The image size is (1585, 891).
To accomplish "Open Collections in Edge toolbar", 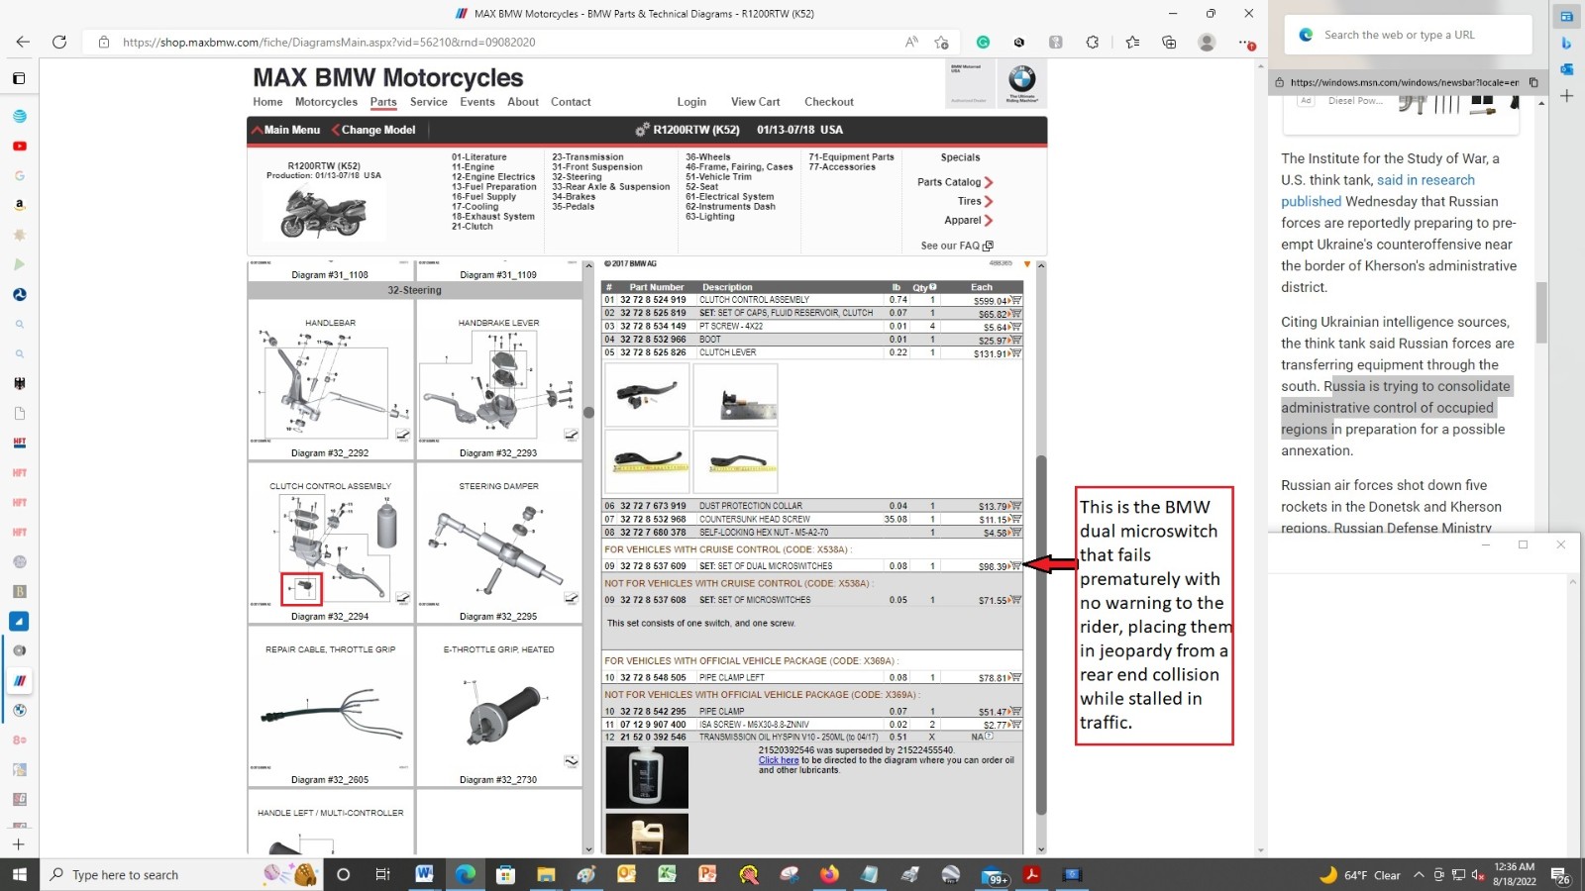I will [x=1169, y=42].
